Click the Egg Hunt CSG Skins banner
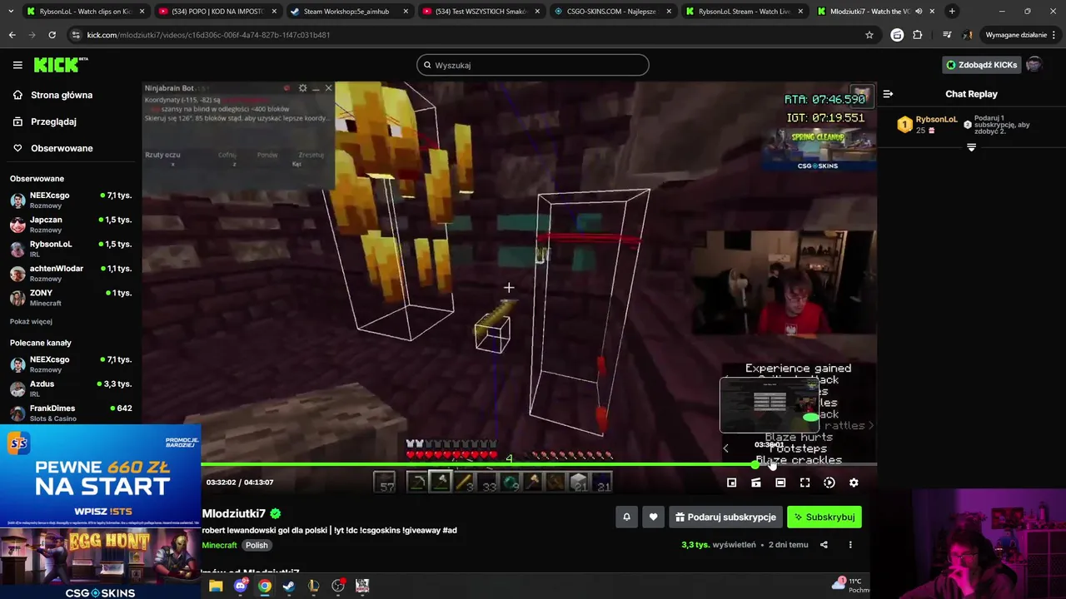The width and height of the screenshot is (1066, 599). [x=100, y=563]
